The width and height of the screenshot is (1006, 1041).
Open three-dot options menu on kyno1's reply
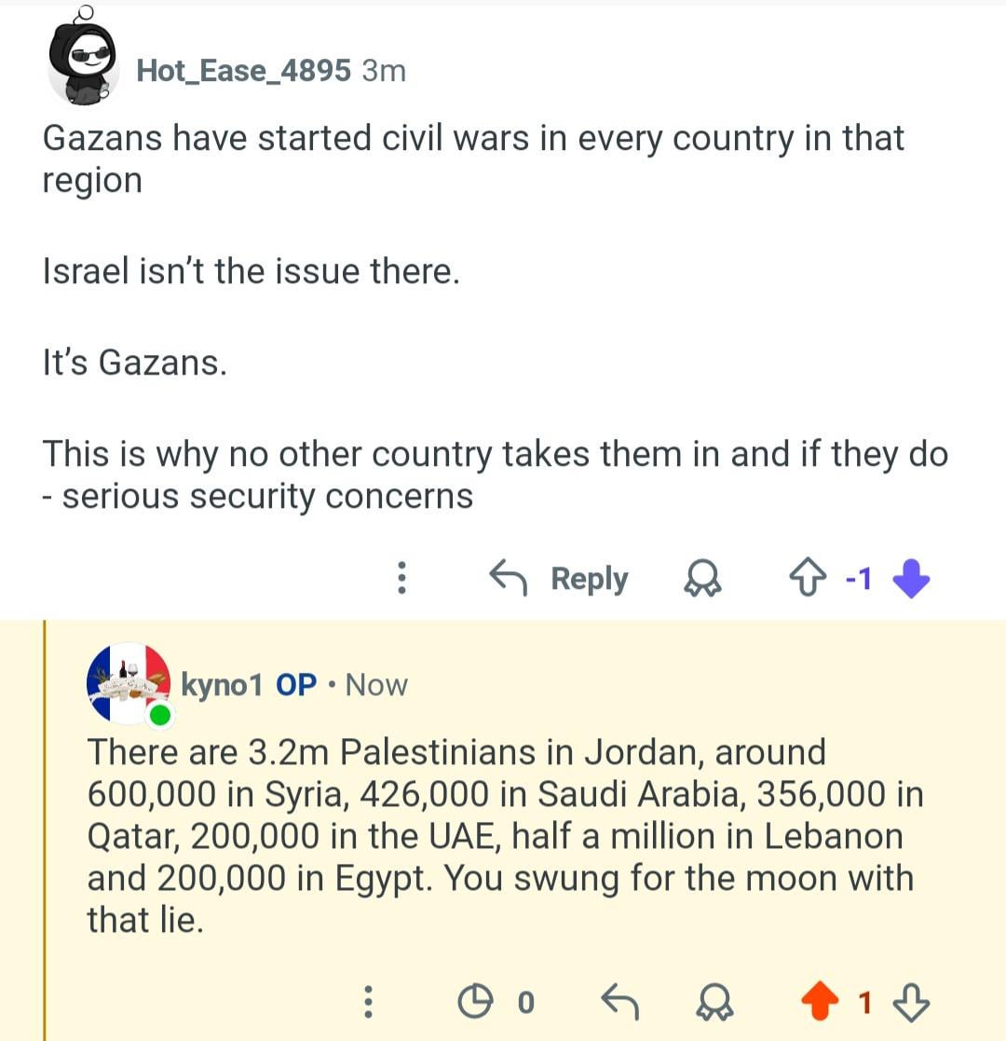[369, 1003]
